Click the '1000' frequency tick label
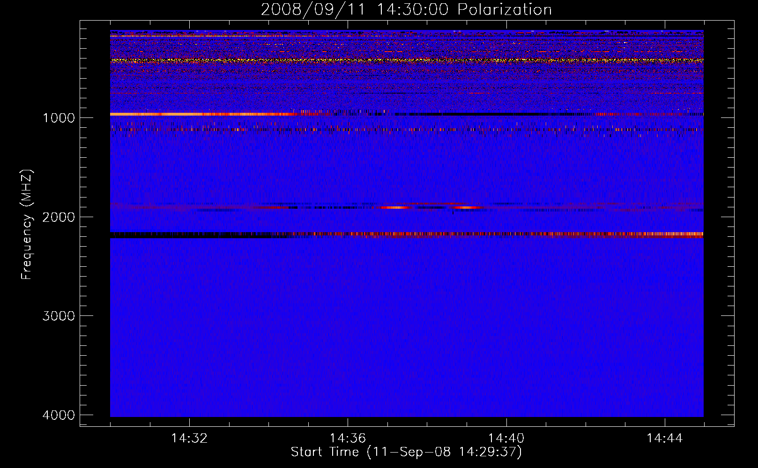Image resolution: width=758 pixels, height=468 pixels. [59, 117]
